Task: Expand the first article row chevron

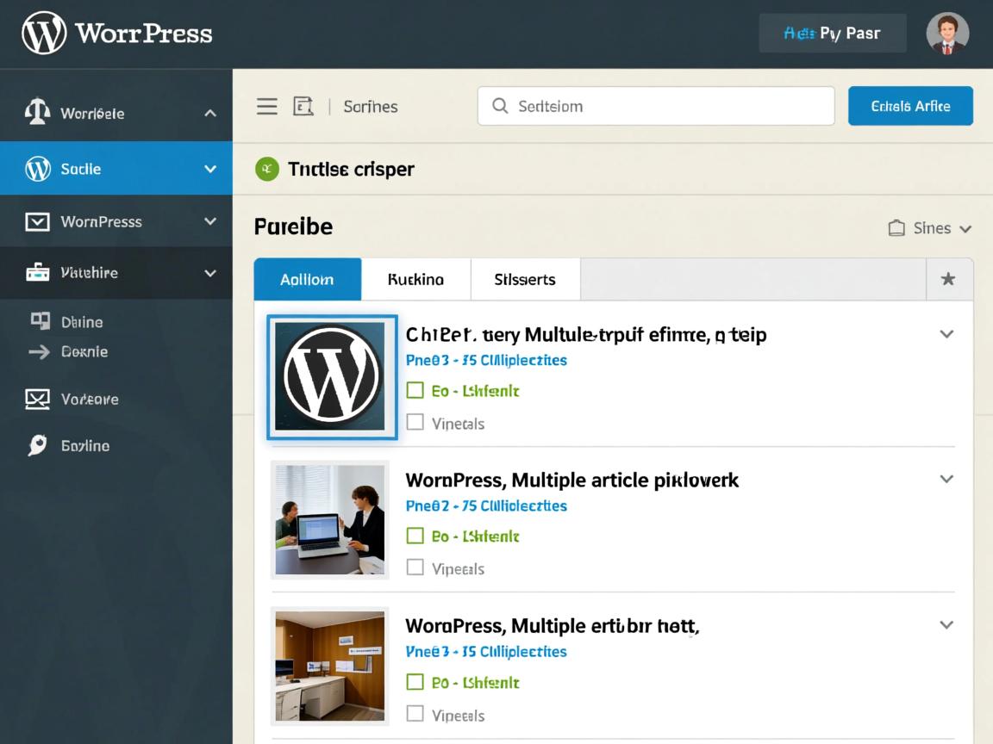Action: click(x=946, y=334)
